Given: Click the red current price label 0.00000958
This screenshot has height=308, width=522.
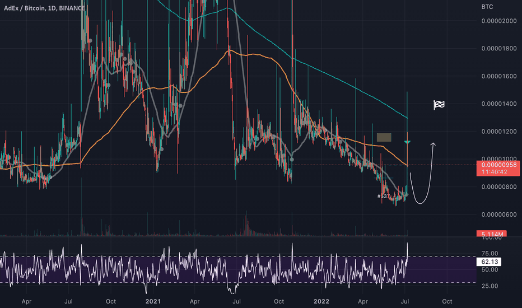Looking at the screenshot, I should (x=498, y=165).
